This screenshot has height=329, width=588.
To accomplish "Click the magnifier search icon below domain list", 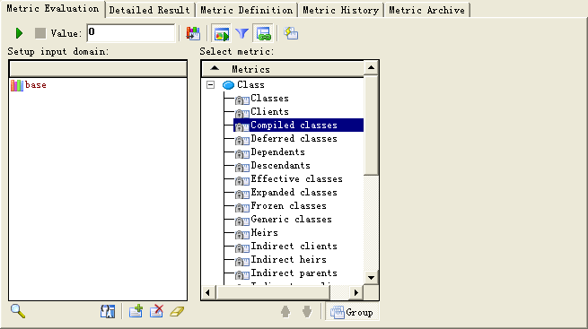I will click(18, 311).
